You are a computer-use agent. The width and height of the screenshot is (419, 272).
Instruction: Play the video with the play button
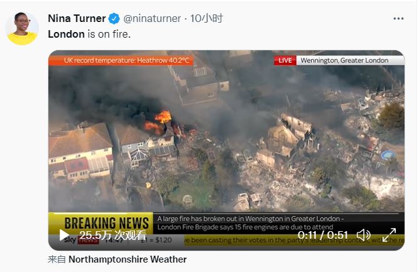click(64, 235)
